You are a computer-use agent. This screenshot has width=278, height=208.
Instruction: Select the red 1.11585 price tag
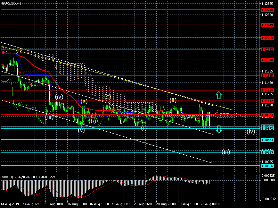pos(267,75)
